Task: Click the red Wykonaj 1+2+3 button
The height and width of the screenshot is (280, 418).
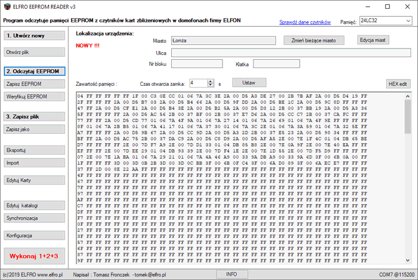Action: [34, 256]
